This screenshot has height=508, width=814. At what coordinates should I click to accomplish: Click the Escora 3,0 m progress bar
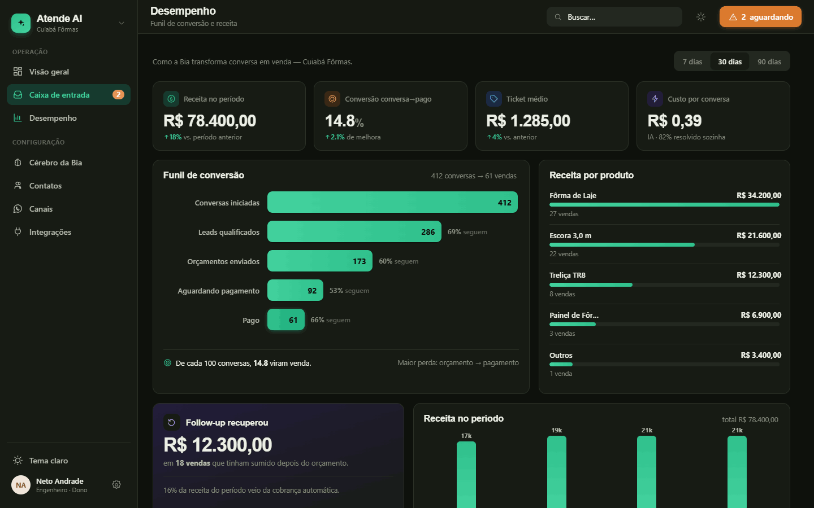(x=664, y=244)
